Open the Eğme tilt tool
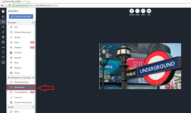The width and height of the screenshot is (191, 113). point(21,111)
